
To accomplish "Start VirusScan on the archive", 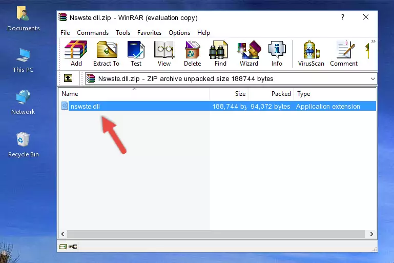I will (x=311, y=53).
